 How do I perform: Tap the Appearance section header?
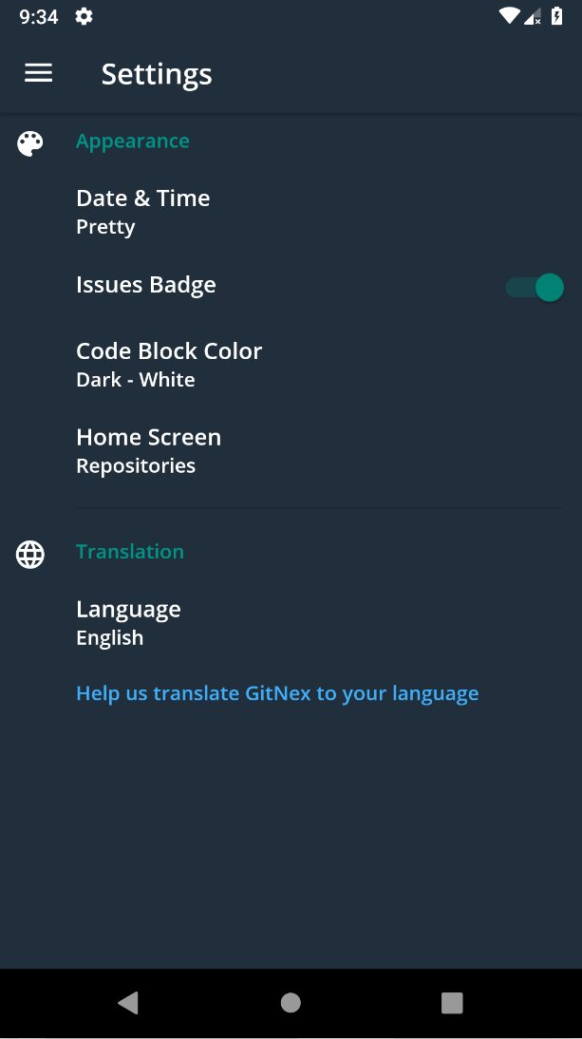[133, 142]
